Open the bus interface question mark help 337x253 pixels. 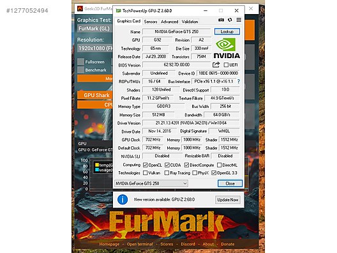(x=239, y=81)
